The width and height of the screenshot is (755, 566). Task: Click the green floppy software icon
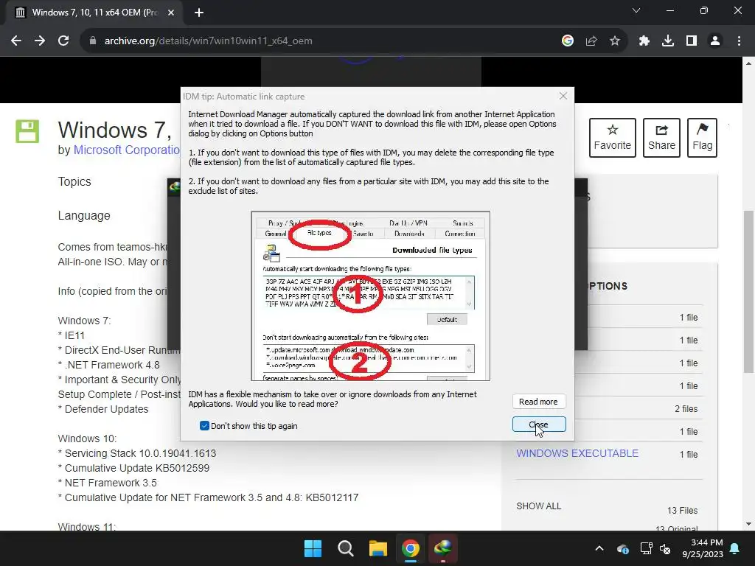point(27,131)
